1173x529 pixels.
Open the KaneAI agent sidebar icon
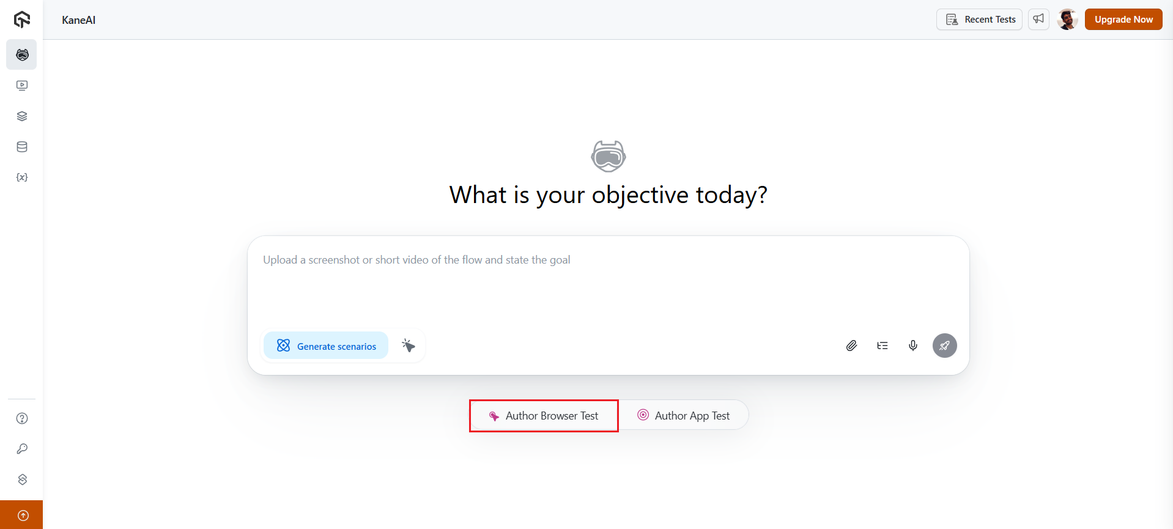[21, 54]
